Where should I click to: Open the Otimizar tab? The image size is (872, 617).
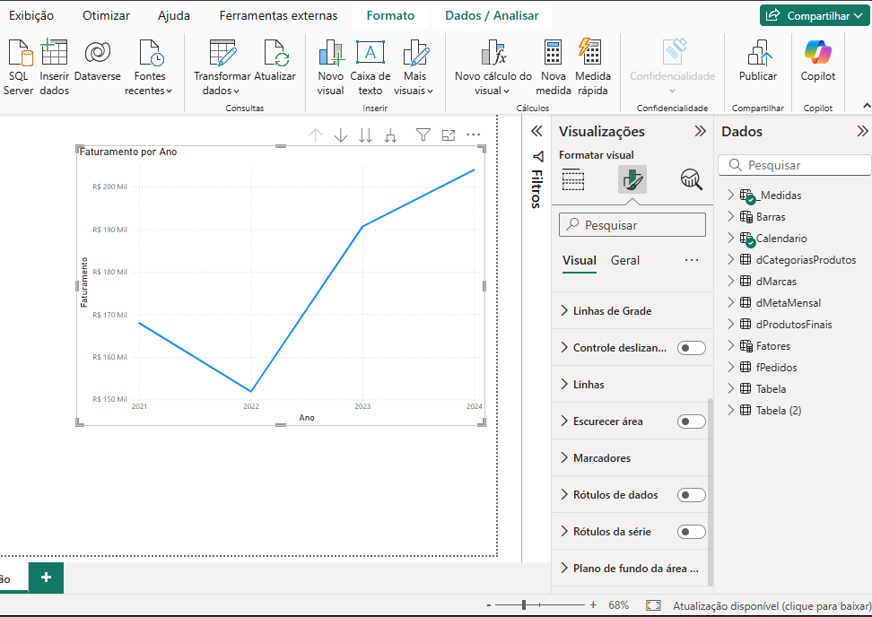(106, 15)
